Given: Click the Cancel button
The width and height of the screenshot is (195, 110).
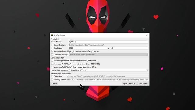Looking at the screenshot, I should [x=54, y=84].
